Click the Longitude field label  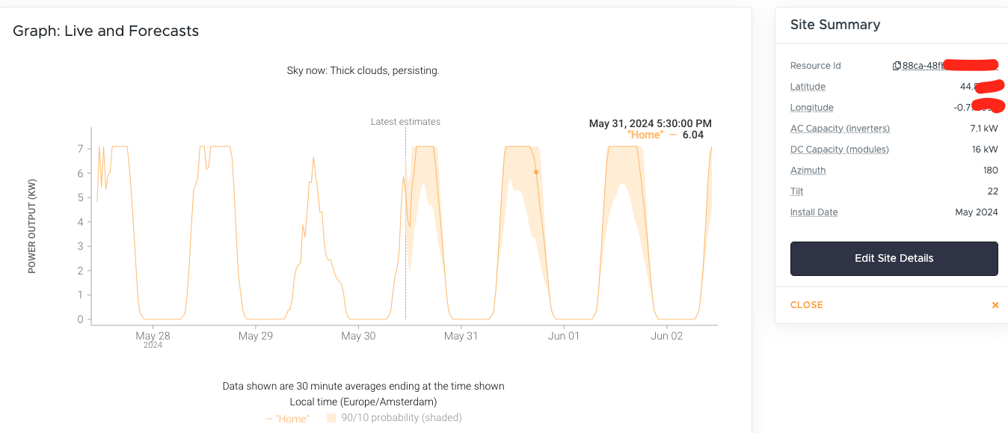pos(811,108)
